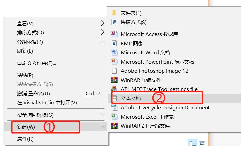
Task: Click the Microsoft Access database icon
Action: [114, 34]
